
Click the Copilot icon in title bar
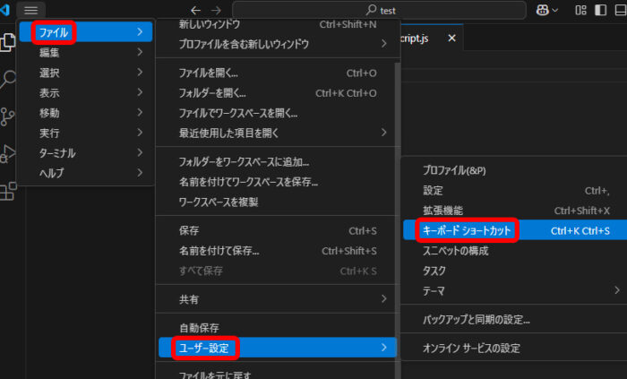pos(542,10)
